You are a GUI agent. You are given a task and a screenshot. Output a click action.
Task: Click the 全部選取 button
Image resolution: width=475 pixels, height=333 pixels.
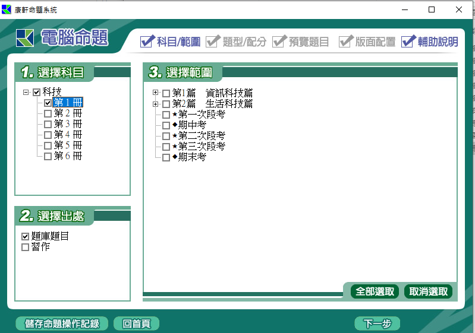(x=375, y=291)
